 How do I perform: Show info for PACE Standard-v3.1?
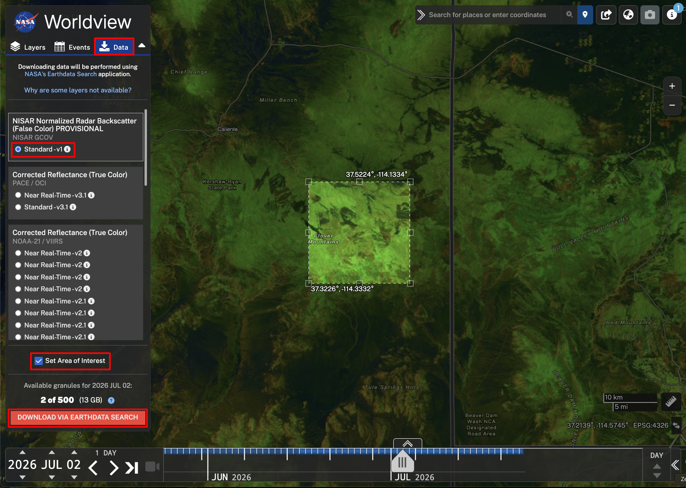[x=73, y=207]
